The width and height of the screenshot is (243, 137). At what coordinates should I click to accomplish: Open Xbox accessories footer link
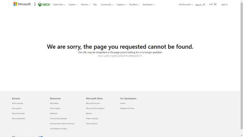coord(19,118)
